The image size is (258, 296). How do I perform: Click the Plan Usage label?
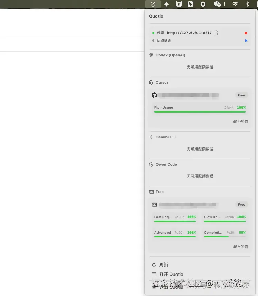pyautogui.click(x=164, y=108)
